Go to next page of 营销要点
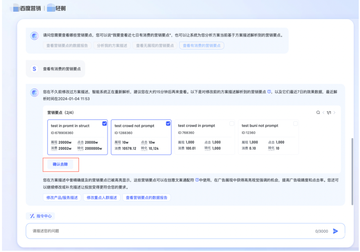Screen dimensions: 360x252 pyautogui.click(x=334, y=113)
